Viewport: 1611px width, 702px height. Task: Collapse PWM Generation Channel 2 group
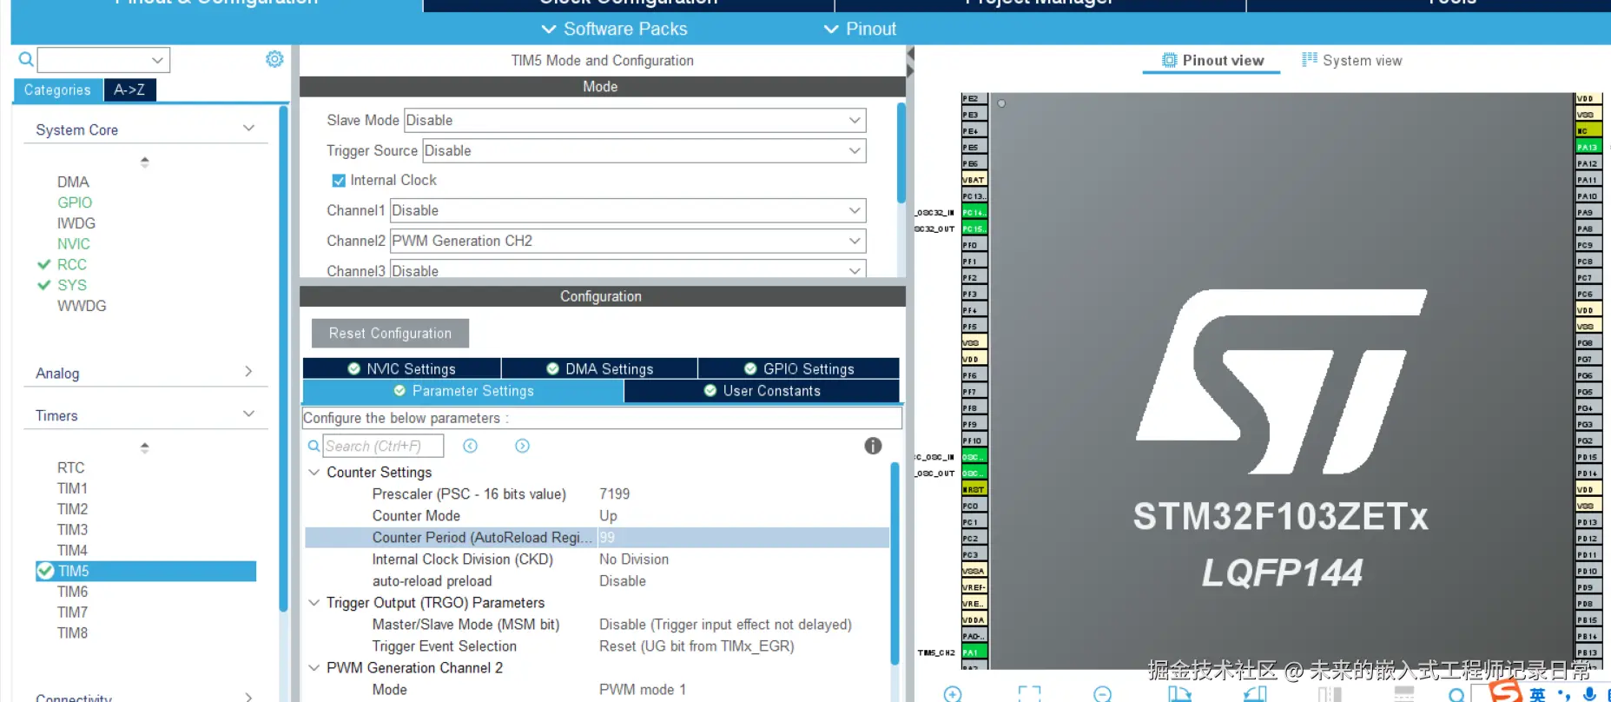[x=314, y=667]
